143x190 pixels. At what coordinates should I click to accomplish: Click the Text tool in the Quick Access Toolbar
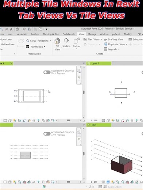11,29
